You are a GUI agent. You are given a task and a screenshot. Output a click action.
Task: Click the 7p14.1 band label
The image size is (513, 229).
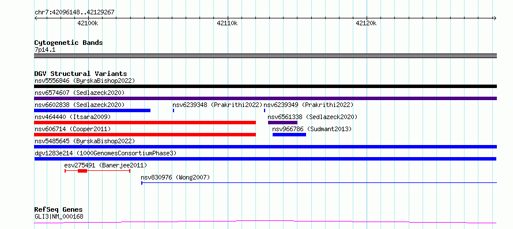pos(45,49)
